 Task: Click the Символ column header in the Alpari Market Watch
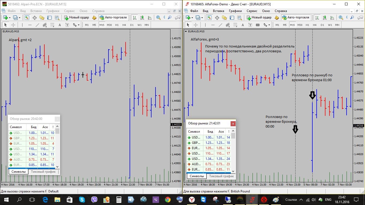click(x=17, y=127)
